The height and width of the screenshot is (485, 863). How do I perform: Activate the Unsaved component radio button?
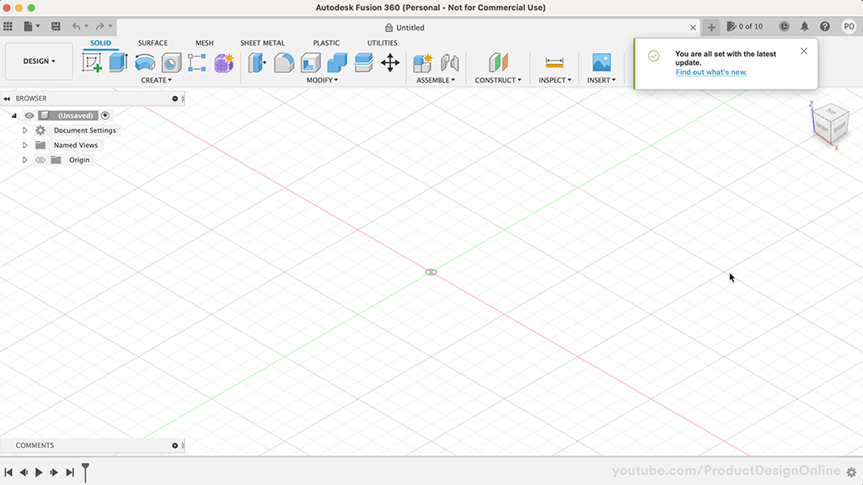pos(105,115)
